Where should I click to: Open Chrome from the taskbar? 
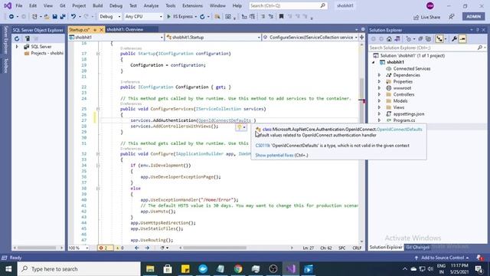click(x=238, y=269)
